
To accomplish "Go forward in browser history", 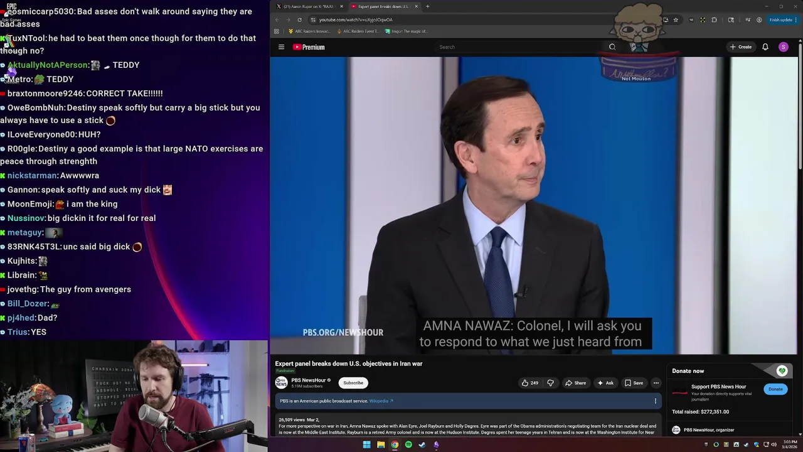I will point(289,19).
